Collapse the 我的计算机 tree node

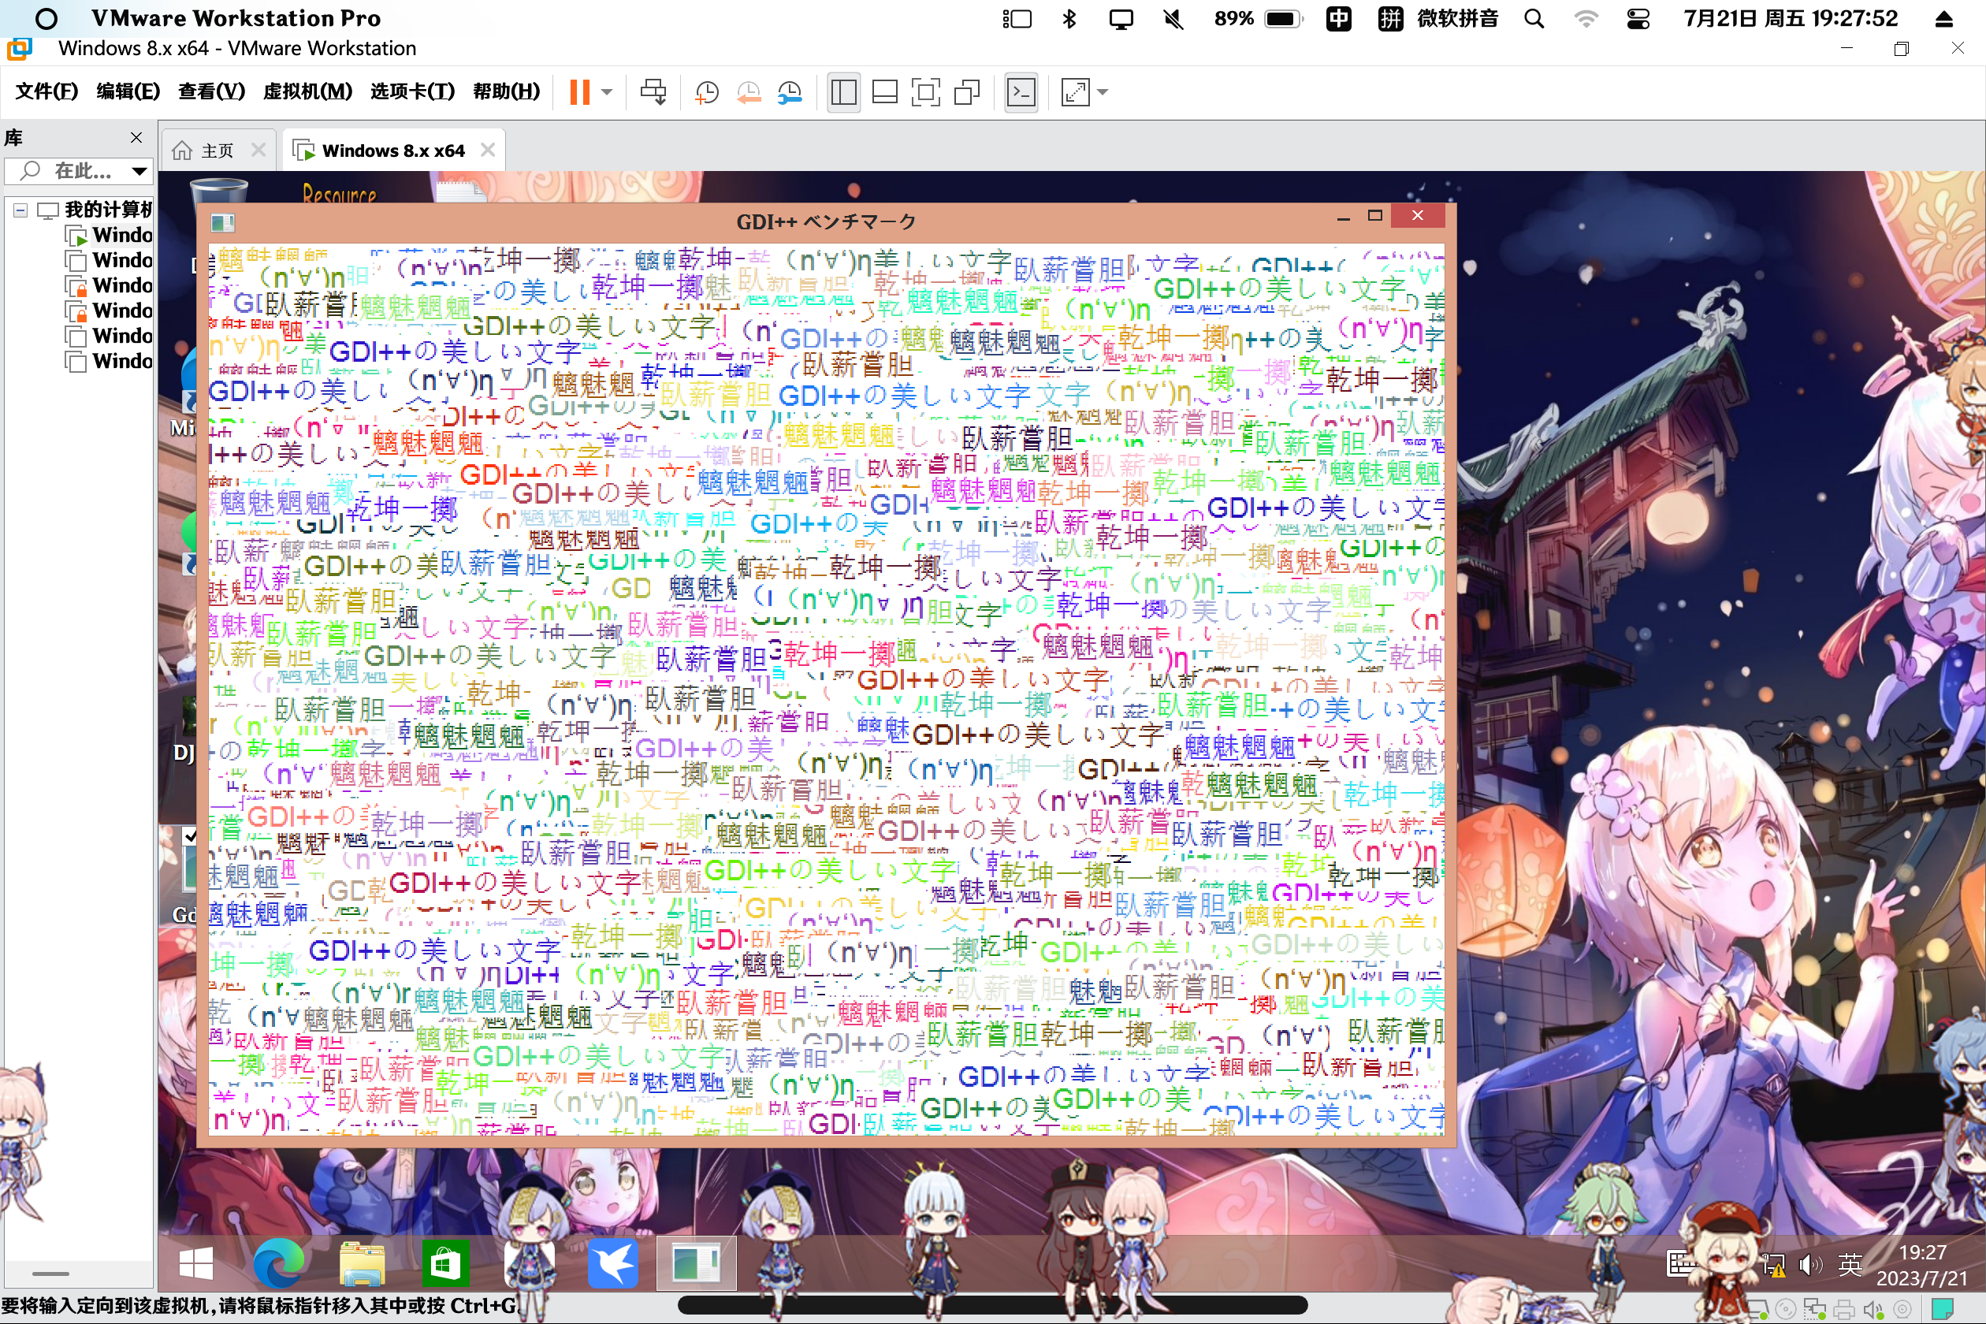tap(20, 210)
